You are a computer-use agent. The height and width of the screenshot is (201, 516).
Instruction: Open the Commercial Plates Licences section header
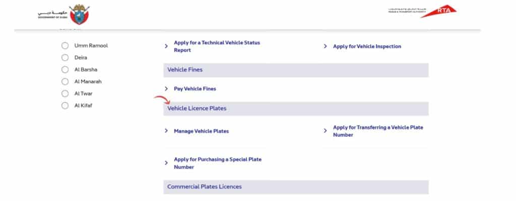[296, 187]
